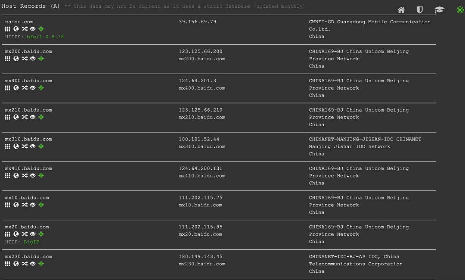Click green crosshair icon under mx200.baidu.com

point(41,59)
